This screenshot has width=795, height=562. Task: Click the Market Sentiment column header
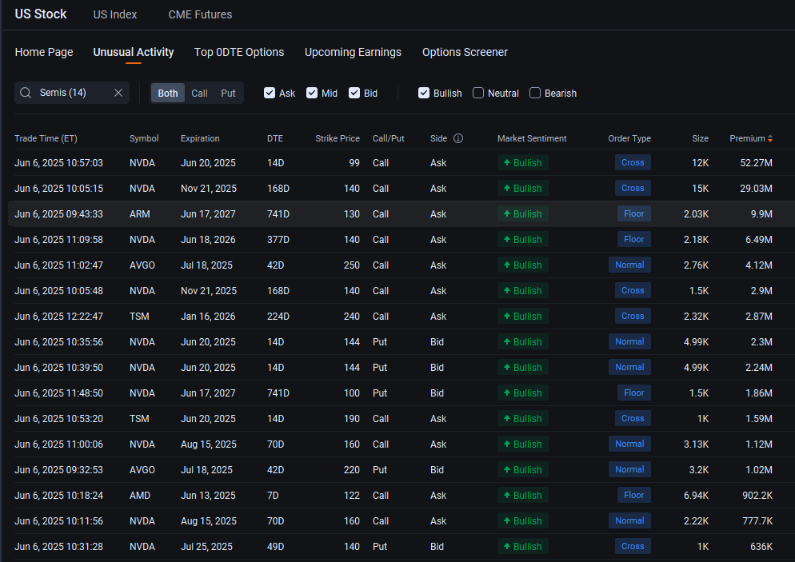tap(532, 138)
